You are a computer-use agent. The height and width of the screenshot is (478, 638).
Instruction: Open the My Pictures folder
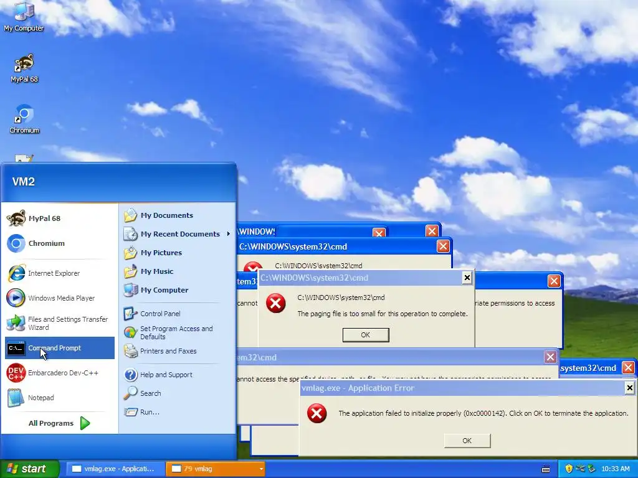pyautogui.click(x=177, y=253)
